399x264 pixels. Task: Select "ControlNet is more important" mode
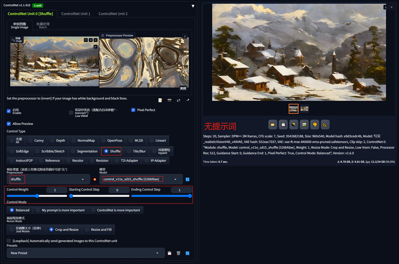click(116, 210)
